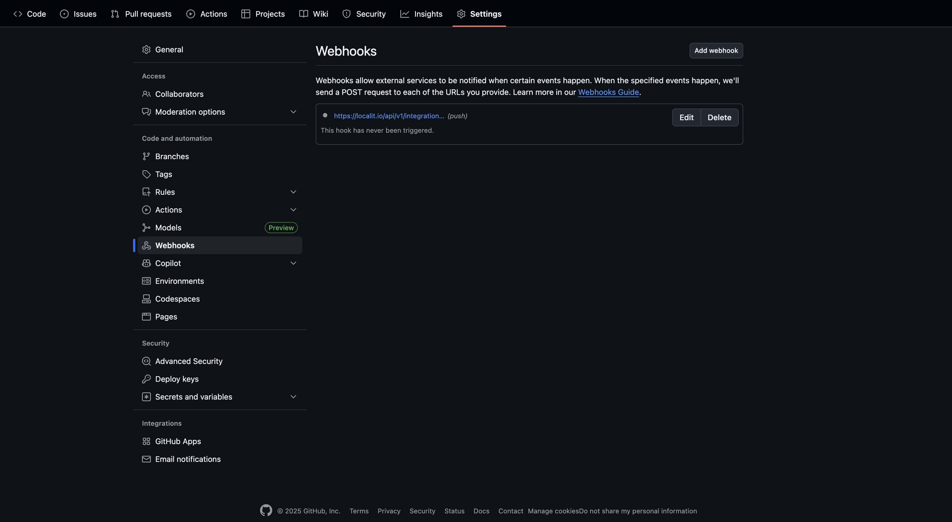Open the Docs footer link
The width and height of the screenshot is (952, 522).
(x=481, y=511)
